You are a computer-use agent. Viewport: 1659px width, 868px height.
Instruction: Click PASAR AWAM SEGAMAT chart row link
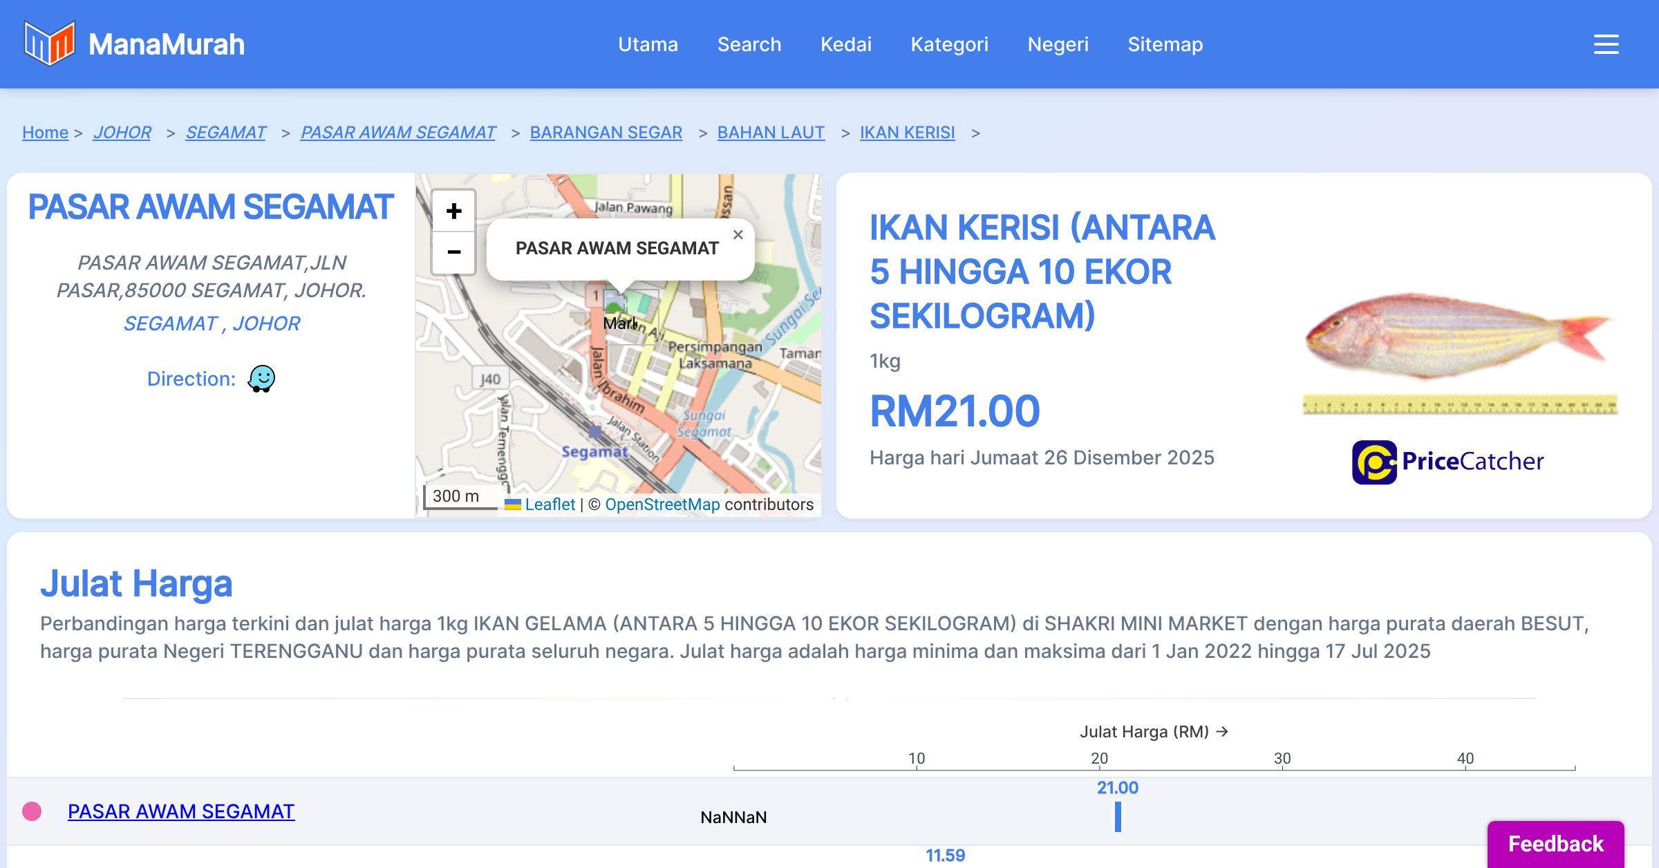pyautogui.click(x=181, y=811)
